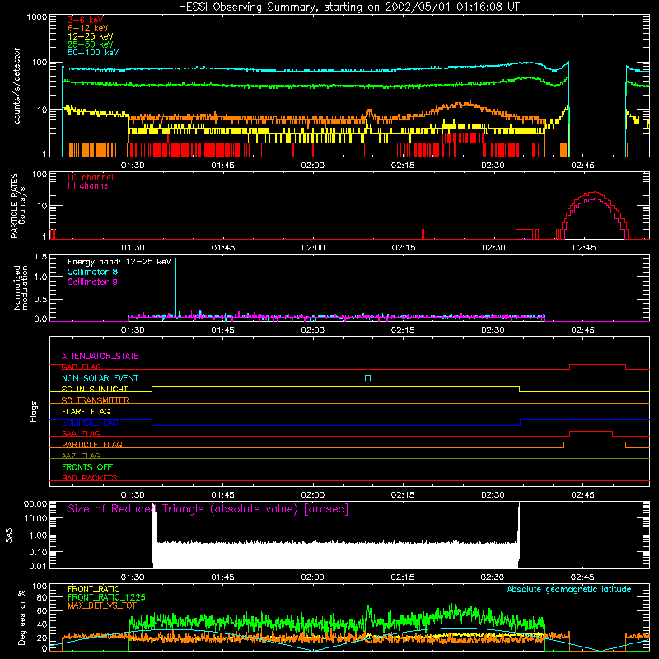This screenshot has height=659, width=659.
Task: Click the '60' tick label in bottom panel
Action: coord(42,610)
